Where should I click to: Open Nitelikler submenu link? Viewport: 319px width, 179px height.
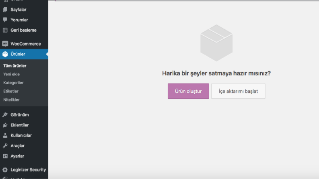click(11, 100)
